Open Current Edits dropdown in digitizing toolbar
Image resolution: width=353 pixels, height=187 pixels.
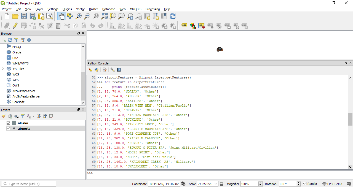[7, 26]
